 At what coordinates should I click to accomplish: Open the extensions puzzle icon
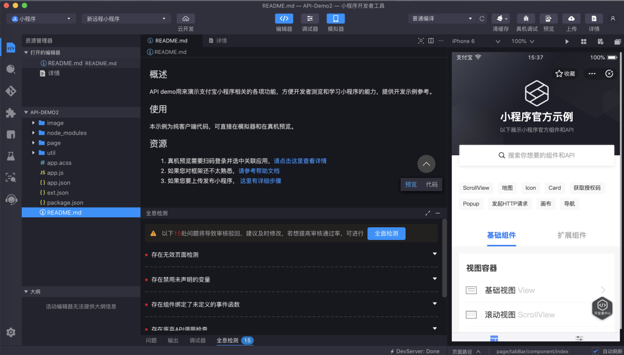(11, 113)
